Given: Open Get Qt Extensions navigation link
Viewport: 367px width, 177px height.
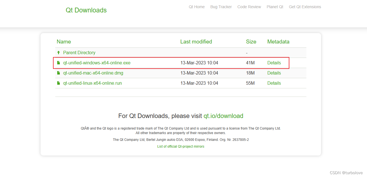Looking at the screenshot, I should 305,7.
